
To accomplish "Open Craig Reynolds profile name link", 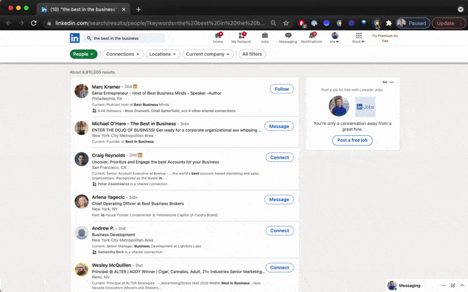I will (x=109, y=155).
